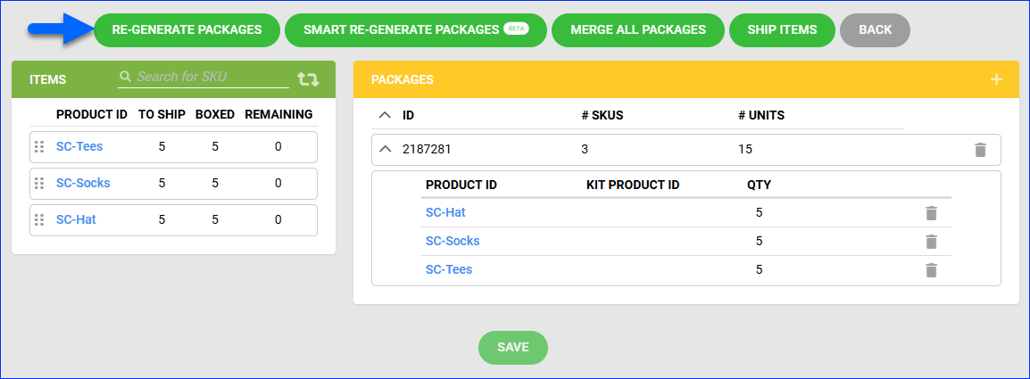Click the trash icon next to SC-Tees in package
The image size is (1030, 379).
(x=931, y=270)
